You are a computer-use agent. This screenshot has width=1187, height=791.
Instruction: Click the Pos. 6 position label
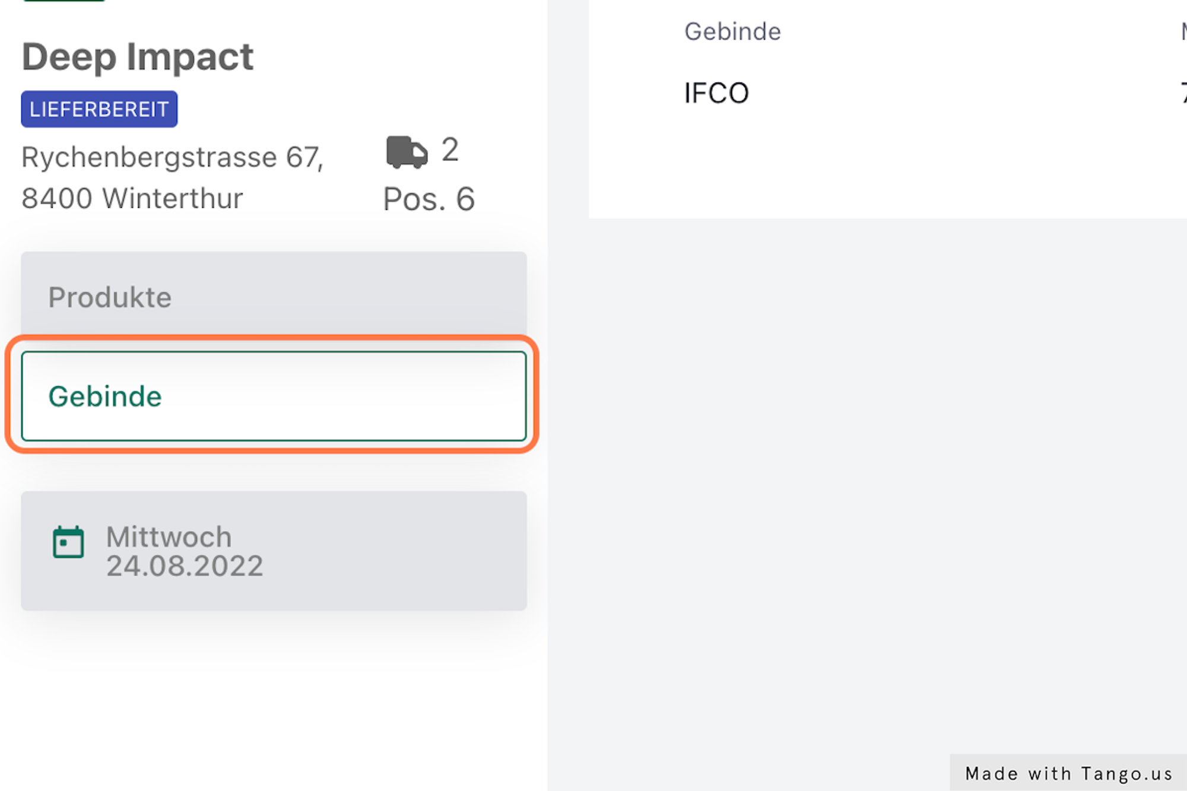[429, 199]
